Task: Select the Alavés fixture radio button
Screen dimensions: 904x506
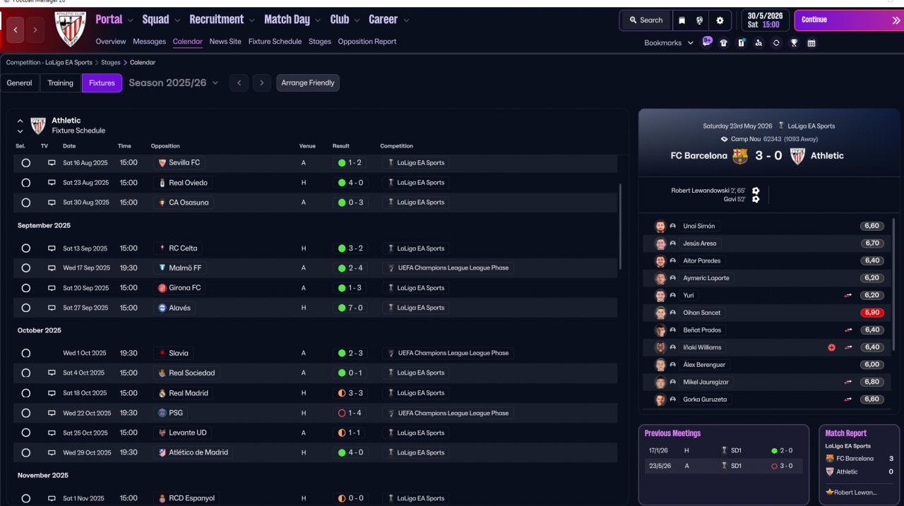Action: pyautogui.click(x=26, y=308)
